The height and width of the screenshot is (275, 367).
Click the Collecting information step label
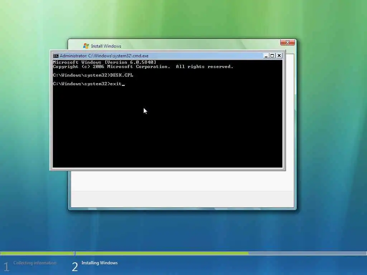(35, 263)
